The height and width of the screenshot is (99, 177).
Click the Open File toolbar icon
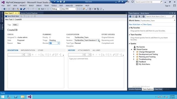click(x=18, y=9)
